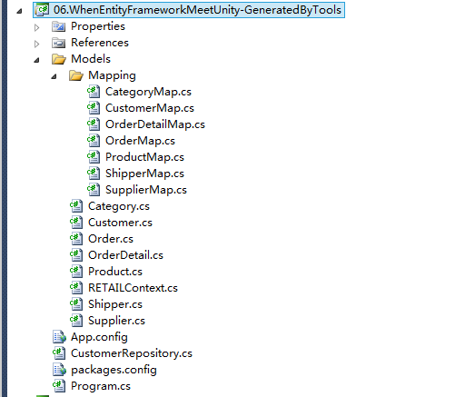
Task: Select OrderDetailMap.cs file name
Action: coord(155,124)
